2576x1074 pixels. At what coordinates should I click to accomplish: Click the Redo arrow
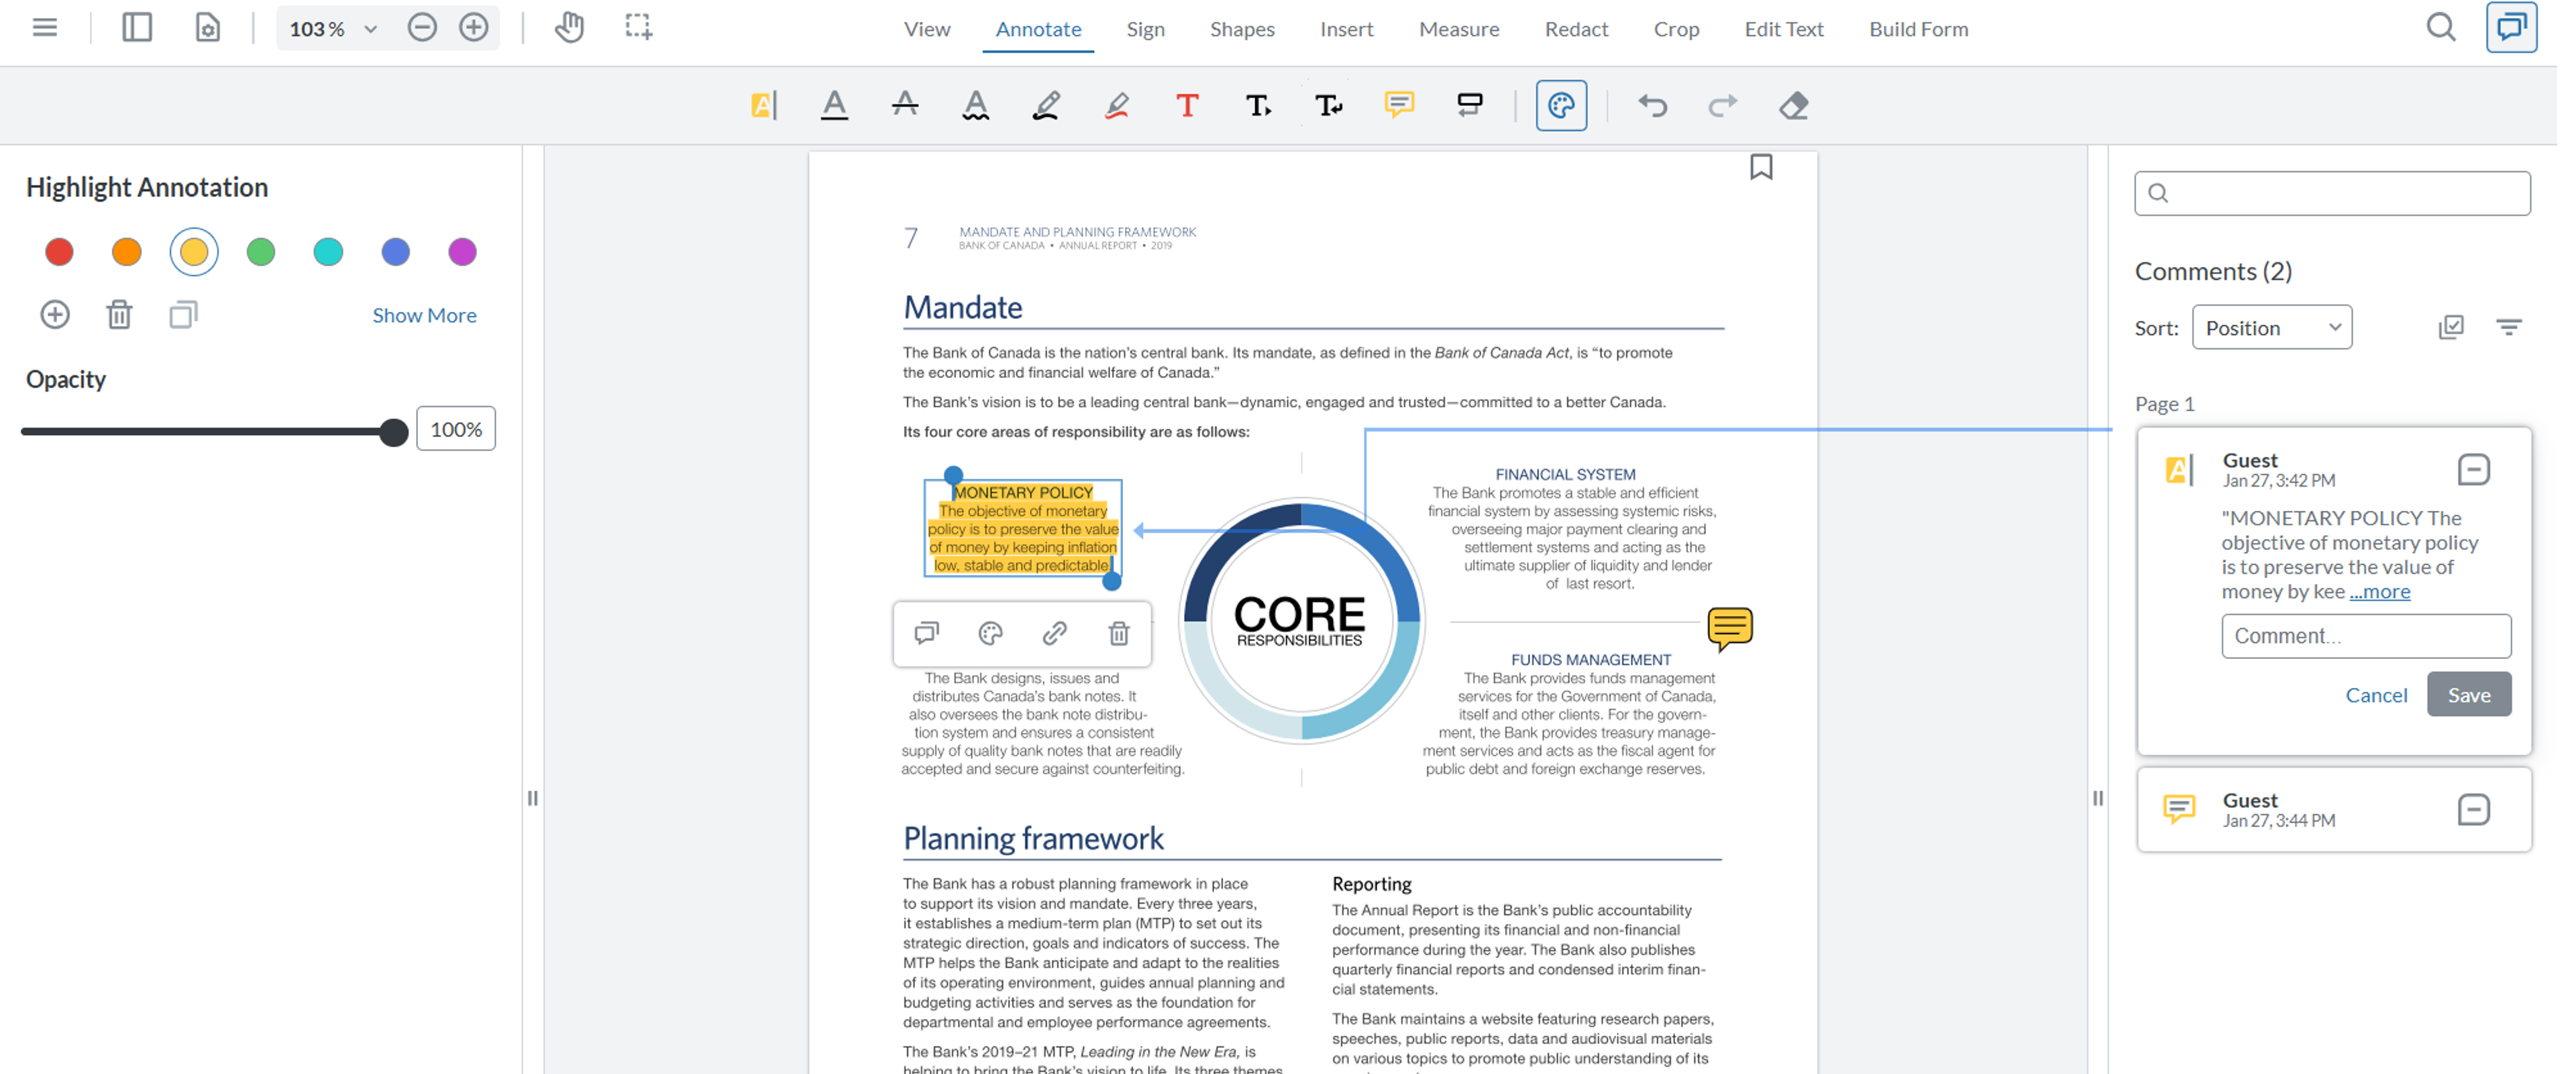[x=1723, y=105]
